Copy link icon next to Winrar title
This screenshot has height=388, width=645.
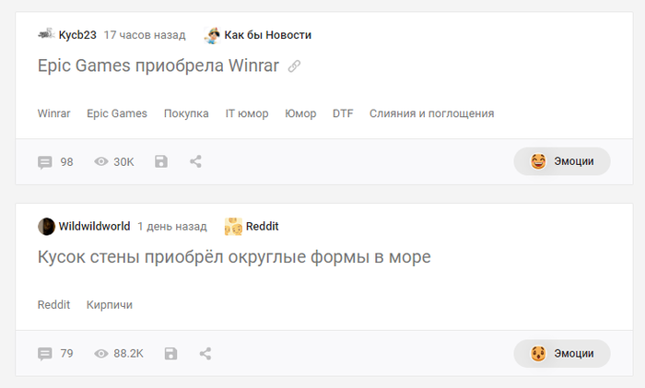(294, 65)
